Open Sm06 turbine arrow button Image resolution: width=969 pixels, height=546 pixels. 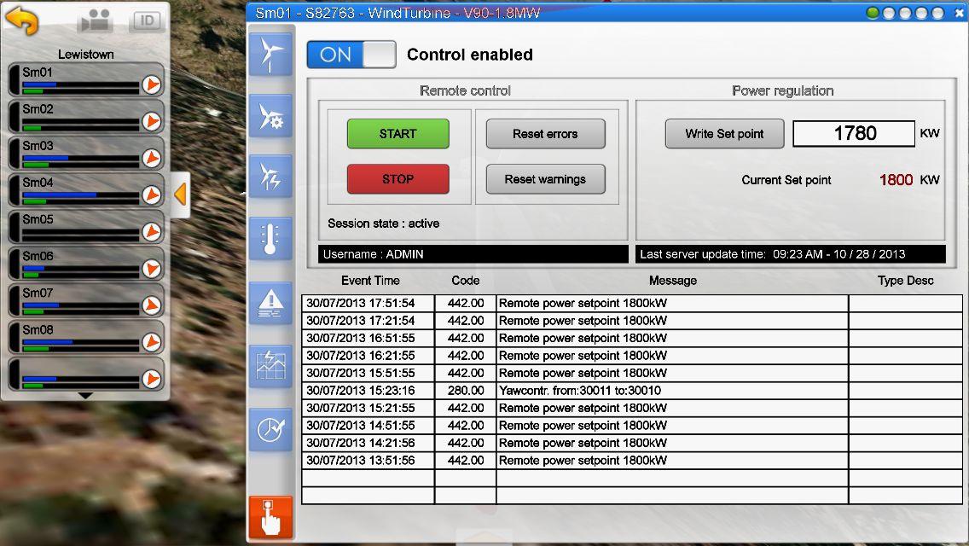(x=152, y=269)
